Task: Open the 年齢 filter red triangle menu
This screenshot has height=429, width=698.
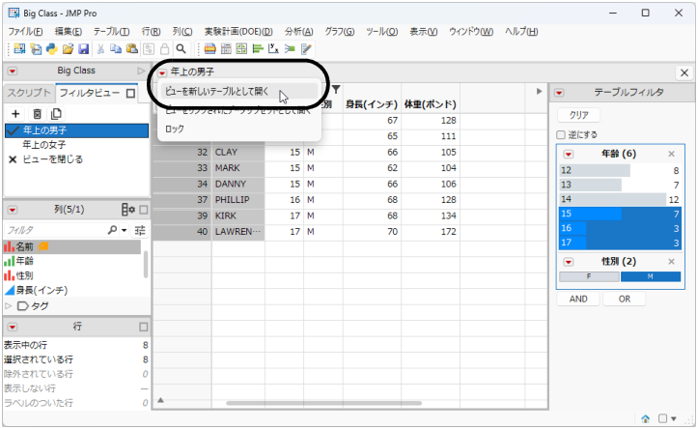Action: pyautogui.click(x=569, y=155)
